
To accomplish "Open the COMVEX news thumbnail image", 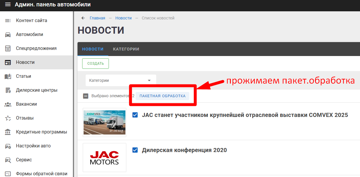I will (105, 122).
